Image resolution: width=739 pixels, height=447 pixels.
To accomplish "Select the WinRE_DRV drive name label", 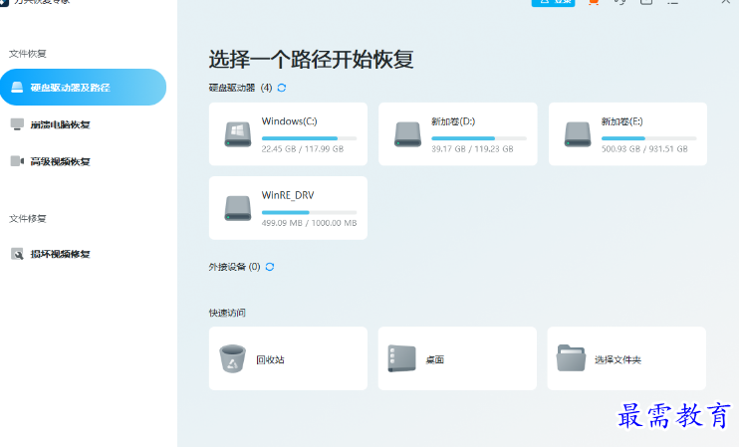I will click(x=288, y=195).
